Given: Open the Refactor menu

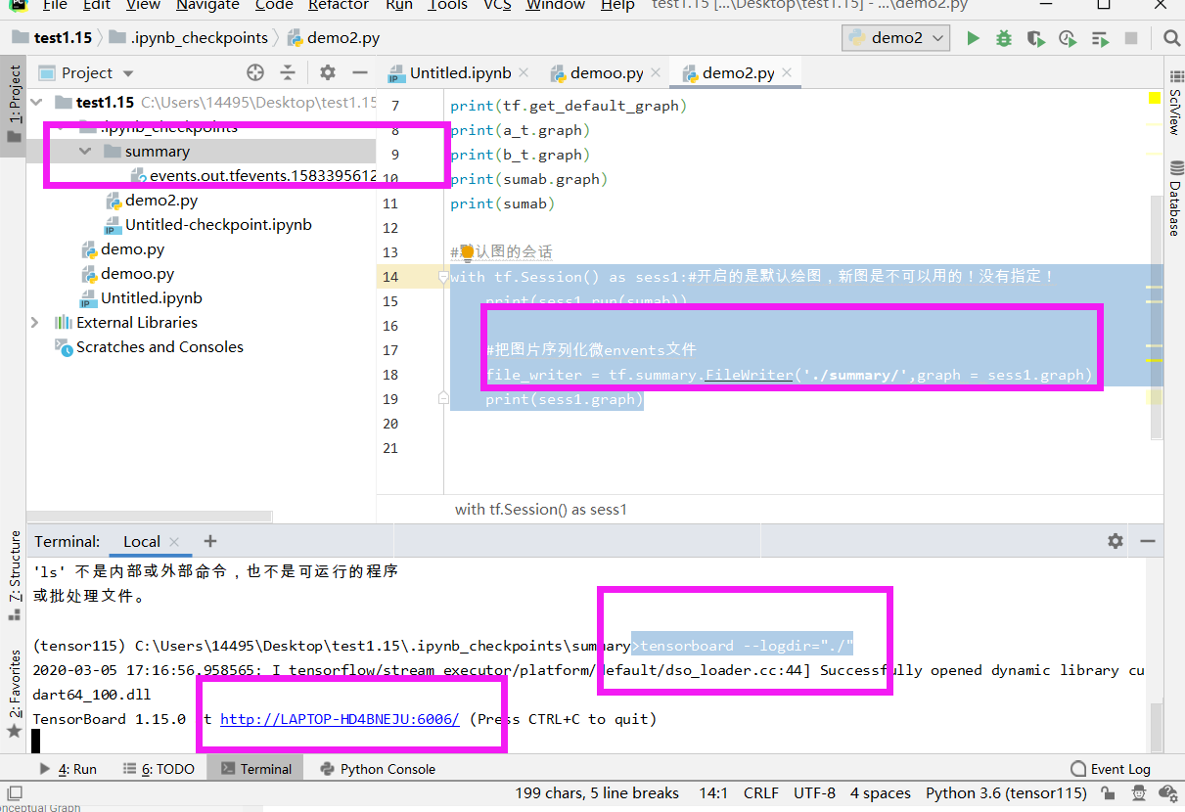Looking at the screenshot, I should (339, 5).
